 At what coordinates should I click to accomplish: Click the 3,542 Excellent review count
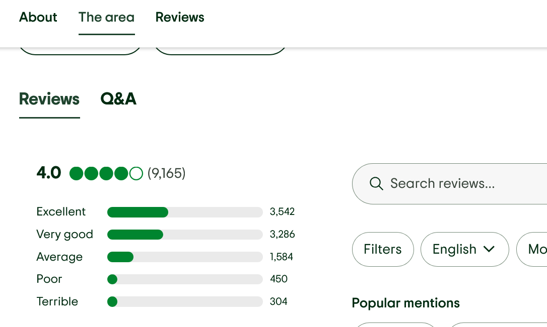pyautogui.click(x=282, y=212)
